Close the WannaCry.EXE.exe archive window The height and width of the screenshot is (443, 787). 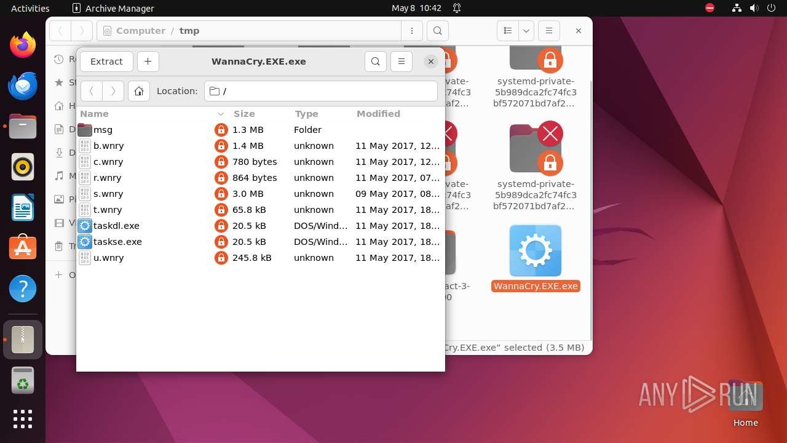click(431, 62)
